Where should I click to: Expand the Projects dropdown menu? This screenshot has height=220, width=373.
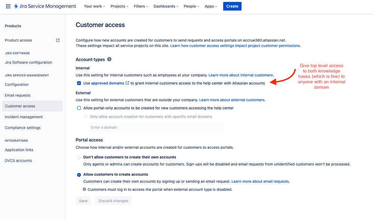click(120, 6)
